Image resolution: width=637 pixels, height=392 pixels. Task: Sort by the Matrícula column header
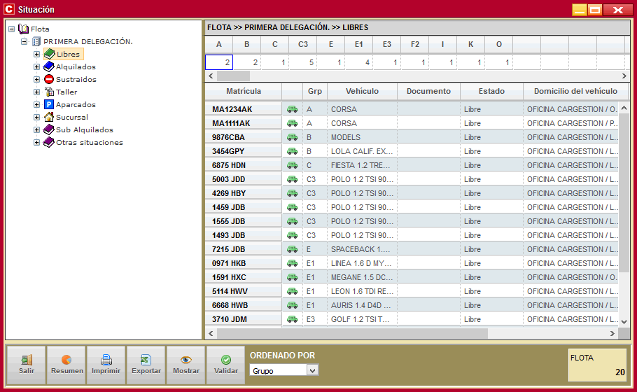[244, 92]
